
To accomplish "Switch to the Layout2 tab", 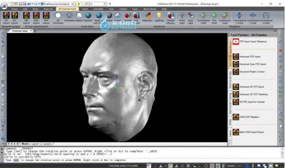I will pyautogui.click(x=47, y=144).
